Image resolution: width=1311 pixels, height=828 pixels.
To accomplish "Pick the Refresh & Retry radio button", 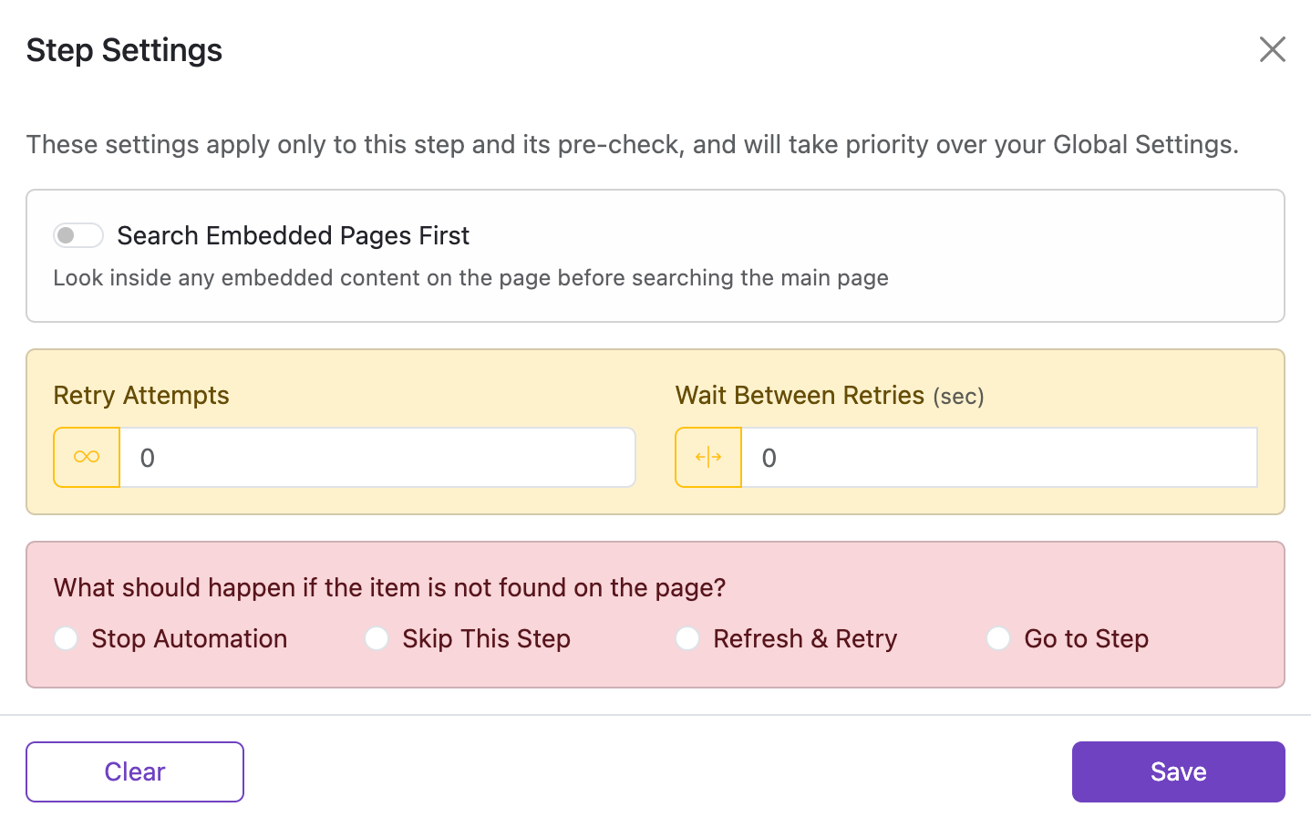I will (687, 638).
